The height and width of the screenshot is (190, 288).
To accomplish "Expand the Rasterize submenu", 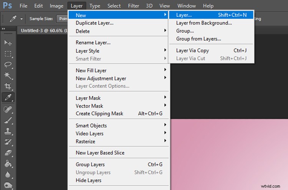I will 118,141.
